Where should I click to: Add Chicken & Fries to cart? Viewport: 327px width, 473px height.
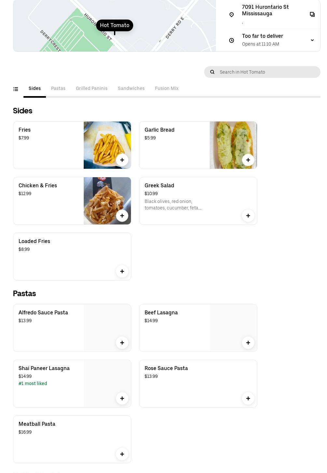point(122,216)
